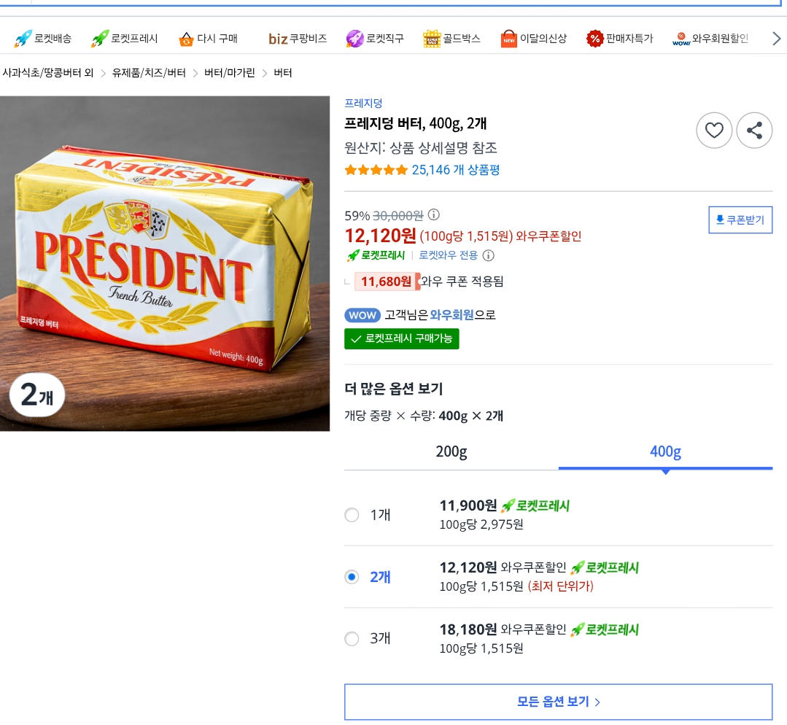Click the Président butter product image
This screenshot has width=787, height=725.
point(165,263)
